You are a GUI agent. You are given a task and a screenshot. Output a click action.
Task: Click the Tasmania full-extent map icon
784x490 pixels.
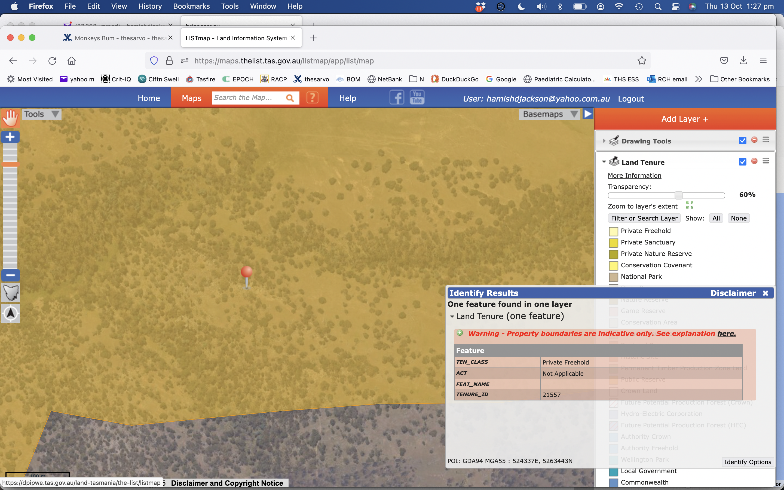click(x=10, y=293)
